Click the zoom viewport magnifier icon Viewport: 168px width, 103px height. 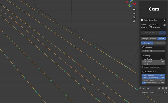click(134, 10)
